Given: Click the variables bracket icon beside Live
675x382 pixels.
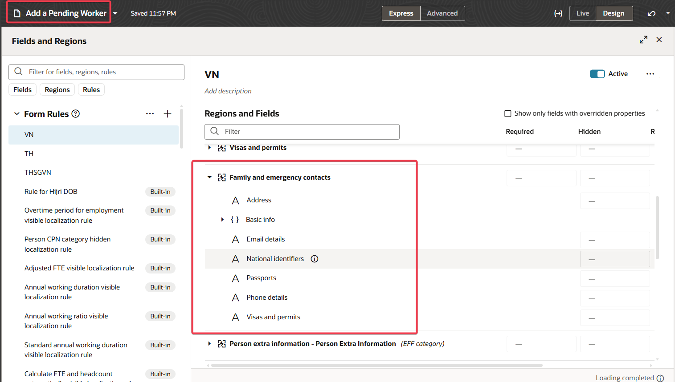Looking at the screenshot, I should tap(558, 13).
